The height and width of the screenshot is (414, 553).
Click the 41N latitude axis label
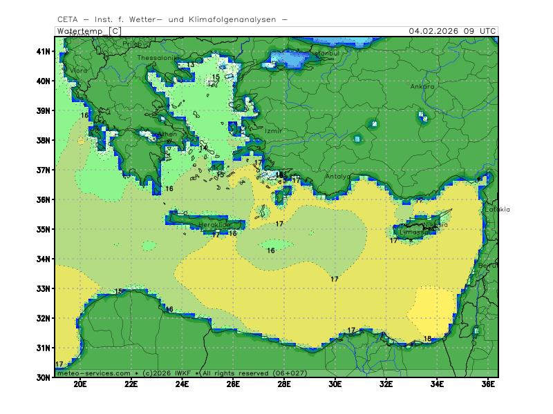coord(44,51)
